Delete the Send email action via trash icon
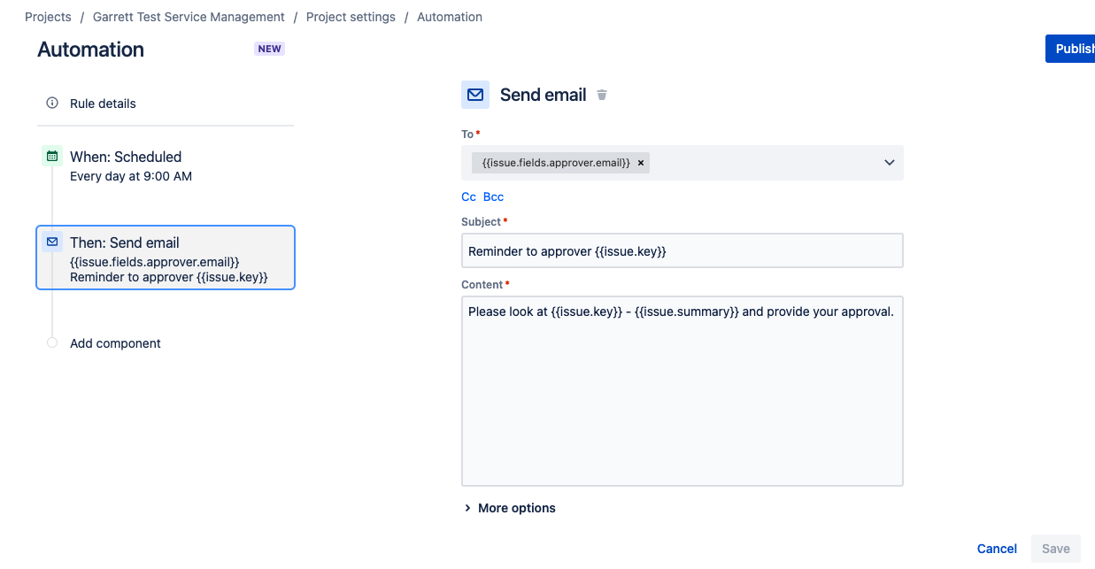This screenshot has width=1095, height=569. coord(601,94)
